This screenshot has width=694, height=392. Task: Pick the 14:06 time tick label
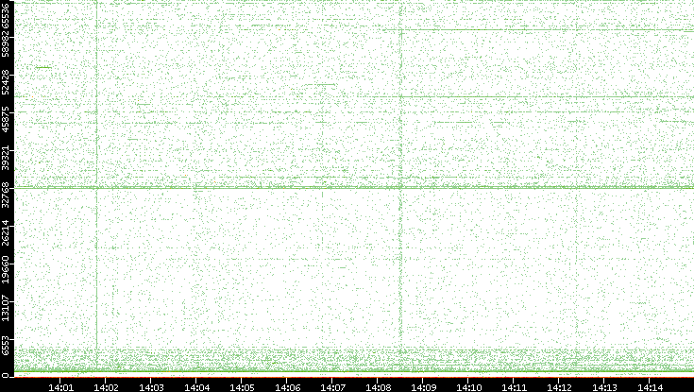point(288,387)
